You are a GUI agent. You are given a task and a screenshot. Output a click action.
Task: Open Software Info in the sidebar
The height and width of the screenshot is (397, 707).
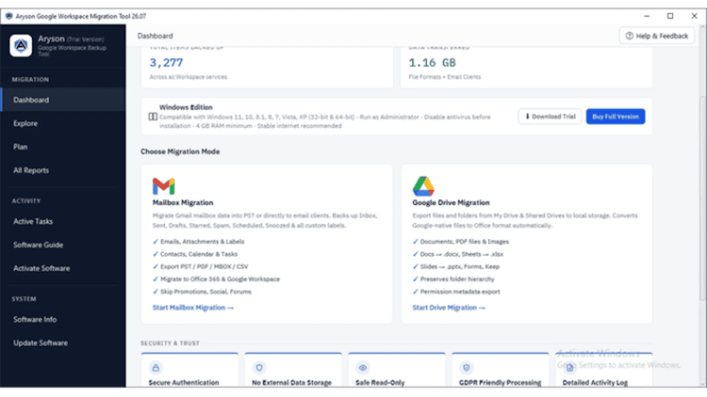(x=63, y=320)
